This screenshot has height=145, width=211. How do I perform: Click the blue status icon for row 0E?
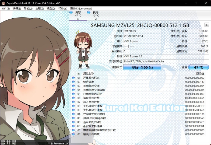[x=73, y=130]
